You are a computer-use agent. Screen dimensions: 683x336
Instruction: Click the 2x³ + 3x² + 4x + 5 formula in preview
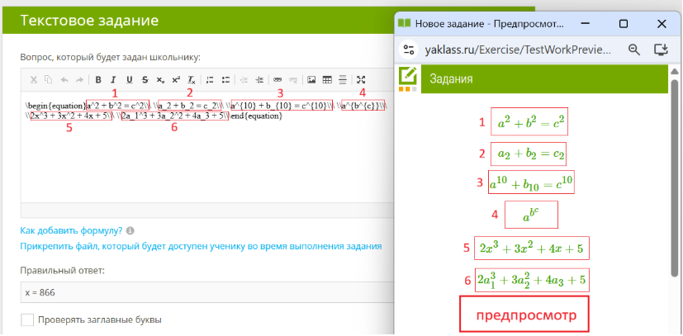pos(532,248)
